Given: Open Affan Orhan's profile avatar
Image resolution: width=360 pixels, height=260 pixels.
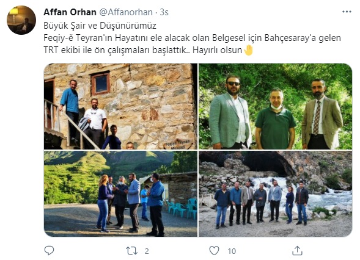Looking at the screenshot, I should [21, 20].
